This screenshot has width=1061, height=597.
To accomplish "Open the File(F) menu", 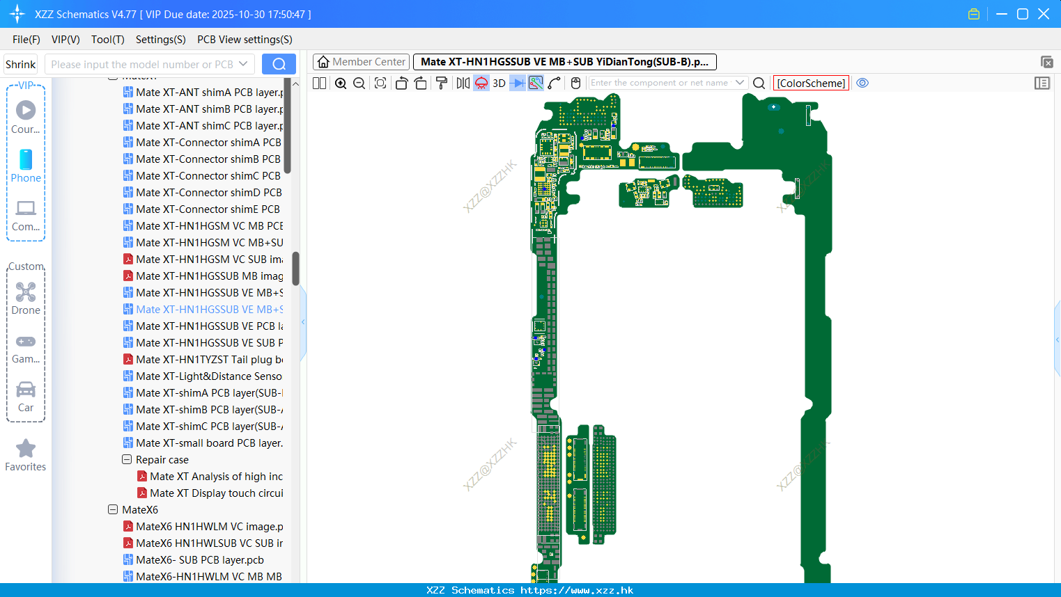I will 26,40.
